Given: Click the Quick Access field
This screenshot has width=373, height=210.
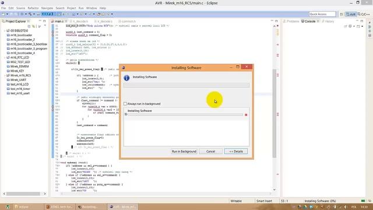Looking at the screenshot, I should tap(322, 14).
